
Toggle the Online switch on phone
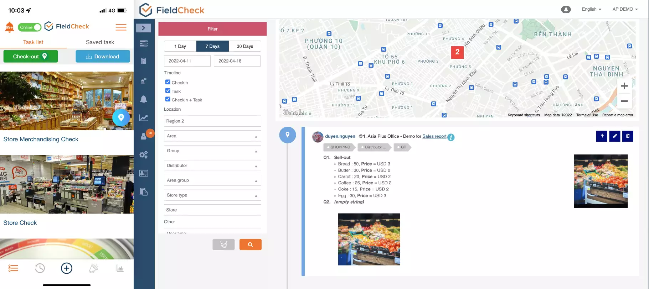30,27
